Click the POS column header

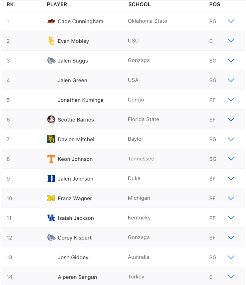coord(215,4)
